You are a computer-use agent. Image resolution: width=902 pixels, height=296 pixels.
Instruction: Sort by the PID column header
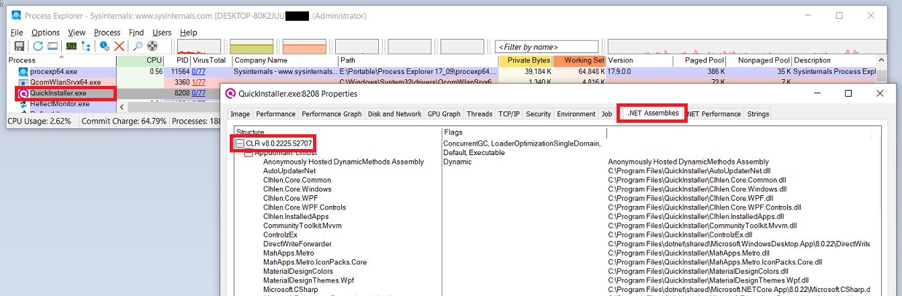pyautogui.click(x=177, y=60)
